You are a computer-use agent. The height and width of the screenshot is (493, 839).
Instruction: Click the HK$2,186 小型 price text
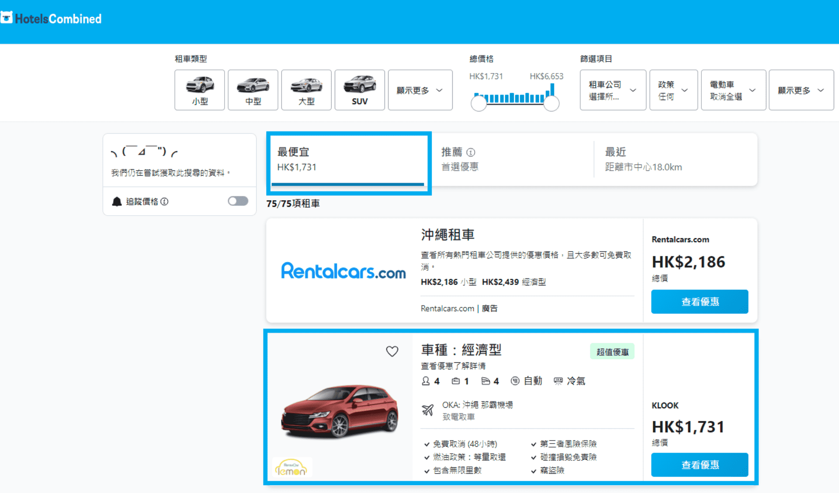coord(448,282)
